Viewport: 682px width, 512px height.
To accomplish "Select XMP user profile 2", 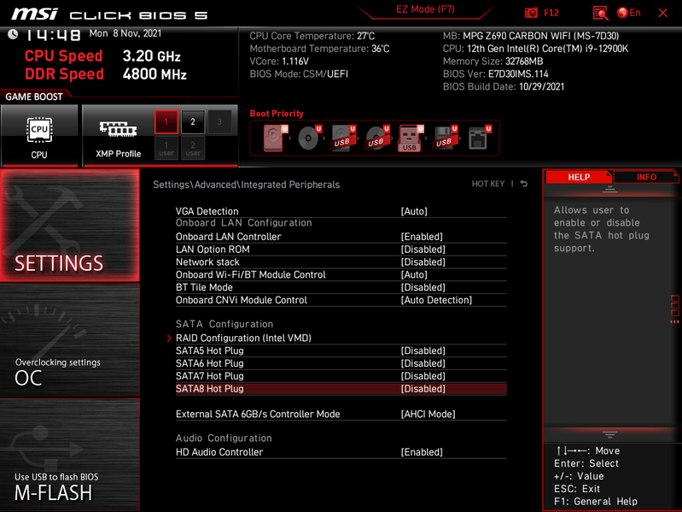I will click(x=193, y=148).
